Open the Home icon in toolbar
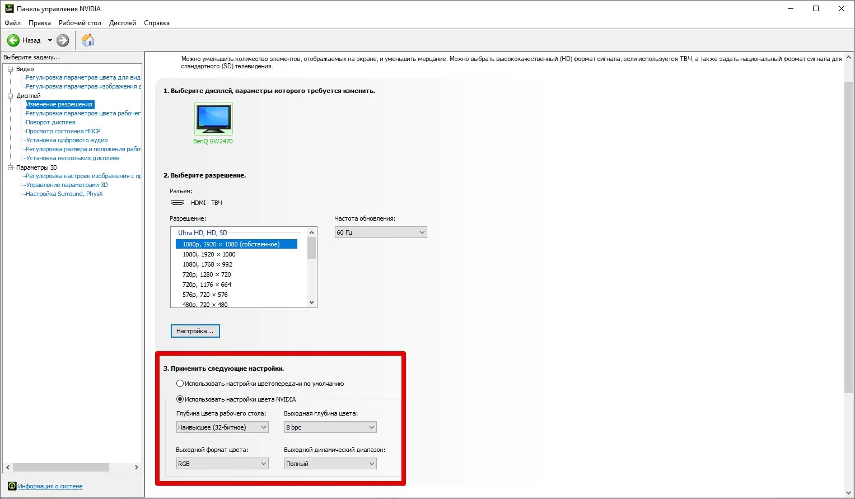 [88, 40]
